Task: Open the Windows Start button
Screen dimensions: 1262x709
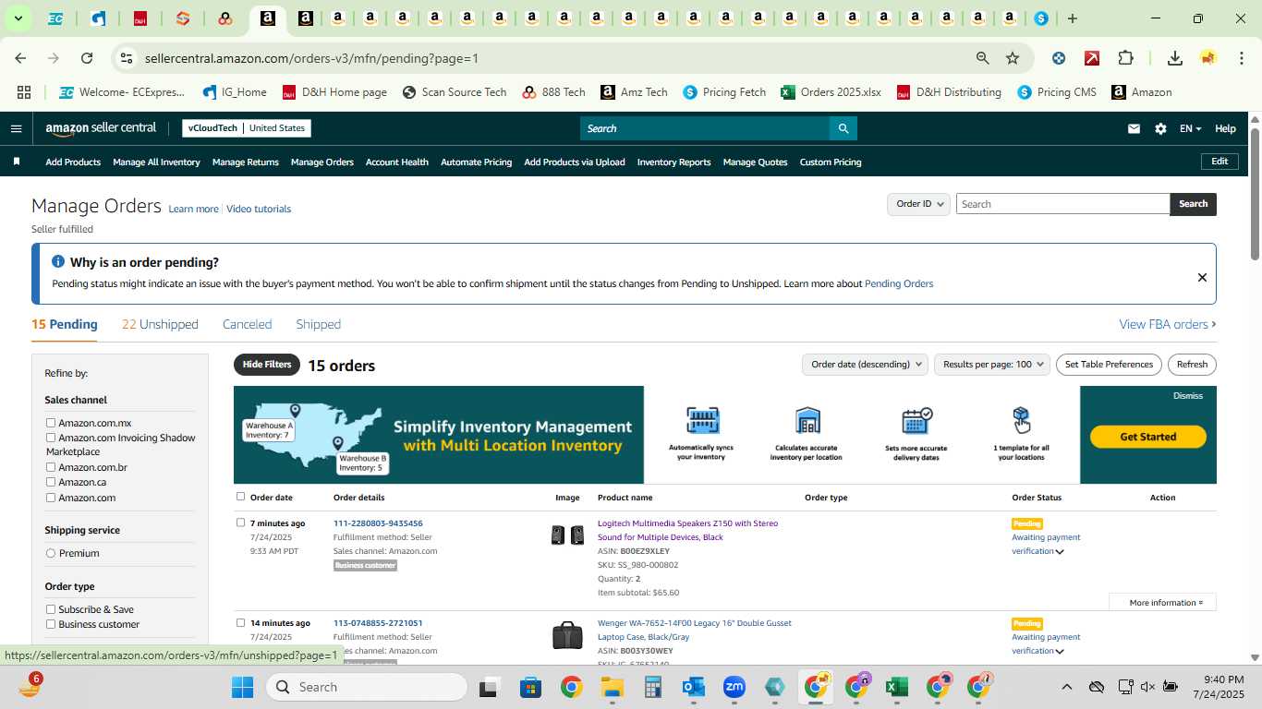Action: tap(242, 687)
